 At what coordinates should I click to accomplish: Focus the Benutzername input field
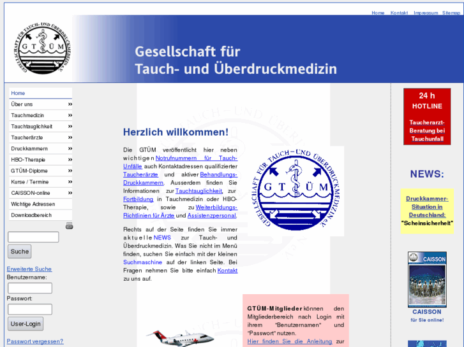pos(30,288)
